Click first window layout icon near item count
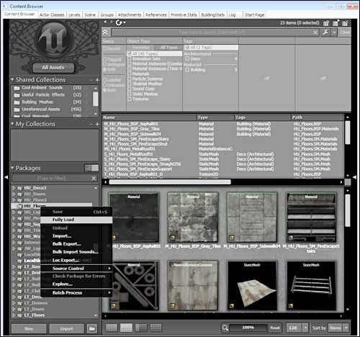Image resolution: width=360 pixels, height=337 pixels. 326,23
